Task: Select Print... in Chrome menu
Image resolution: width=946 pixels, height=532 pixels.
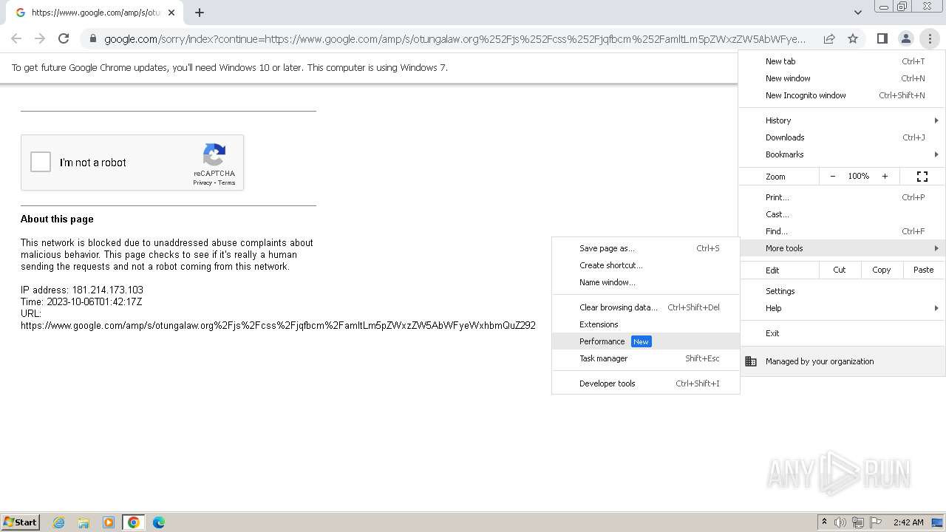Action: tap(842, 197)
